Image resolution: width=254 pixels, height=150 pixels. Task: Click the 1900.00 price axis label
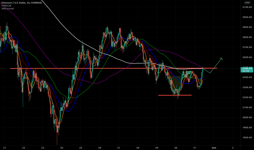(247, 128)
